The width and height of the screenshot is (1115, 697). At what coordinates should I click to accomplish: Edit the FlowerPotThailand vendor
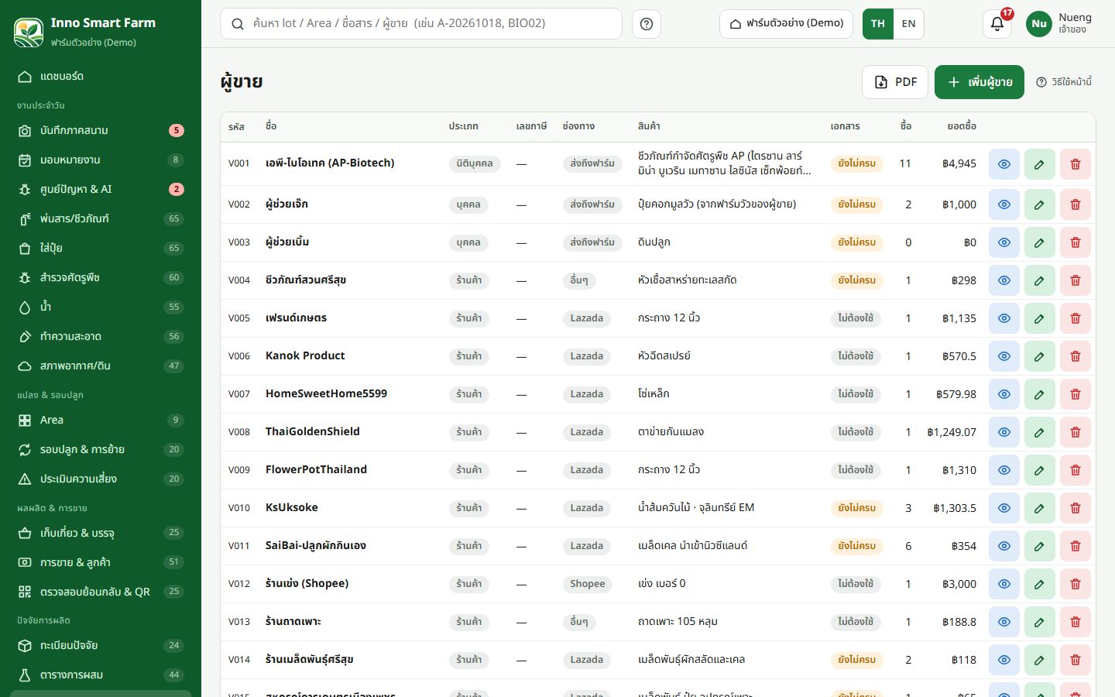pyautogui.click(x=1040, y=470)
